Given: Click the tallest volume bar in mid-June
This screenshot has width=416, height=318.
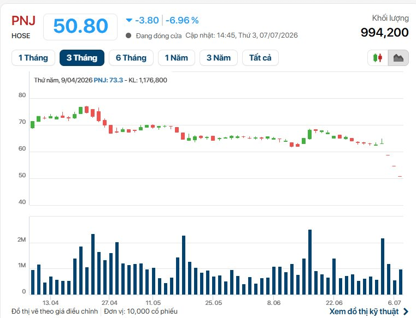Looking at the screenshot, I should pos(310,262).
